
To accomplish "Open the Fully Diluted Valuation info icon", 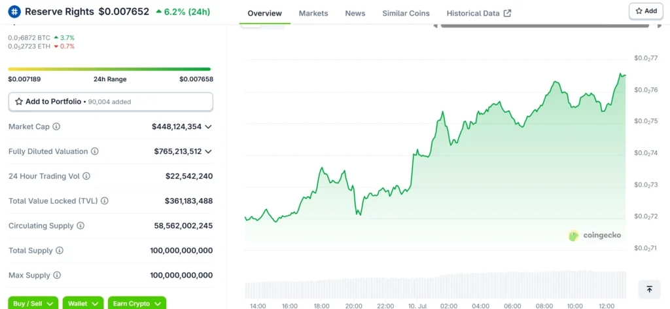I will click(95, 151).
